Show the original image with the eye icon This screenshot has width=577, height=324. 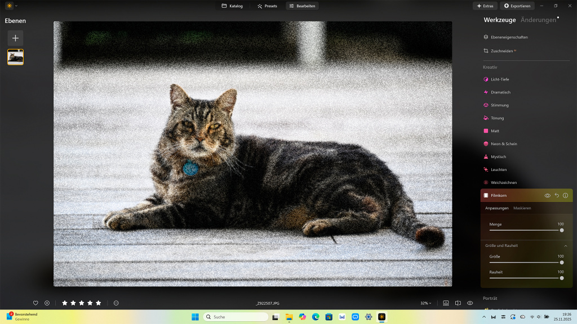469,303
